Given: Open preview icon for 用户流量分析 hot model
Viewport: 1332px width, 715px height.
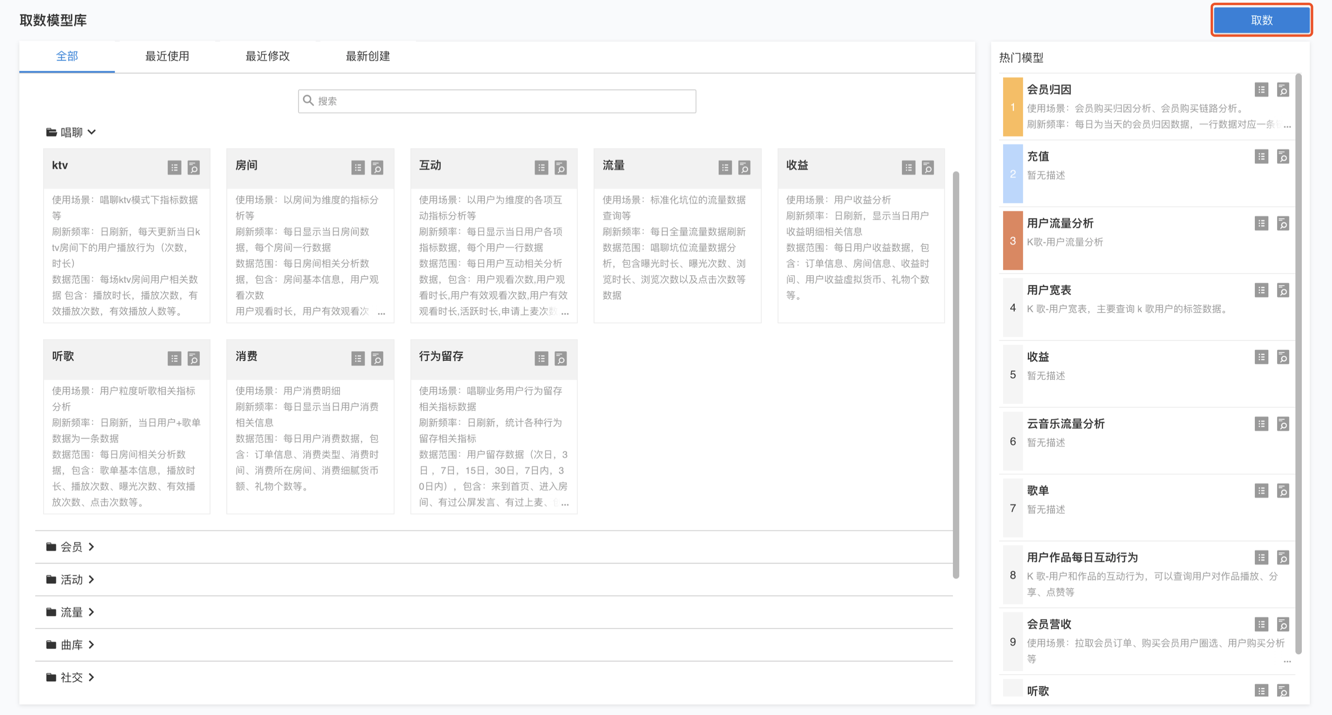Looking at the screenshot, I should (1283, 223).
